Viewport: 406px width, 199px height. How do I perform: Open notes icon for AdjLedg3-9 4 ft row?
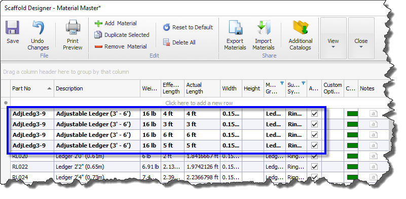click(x=373, y=114)
